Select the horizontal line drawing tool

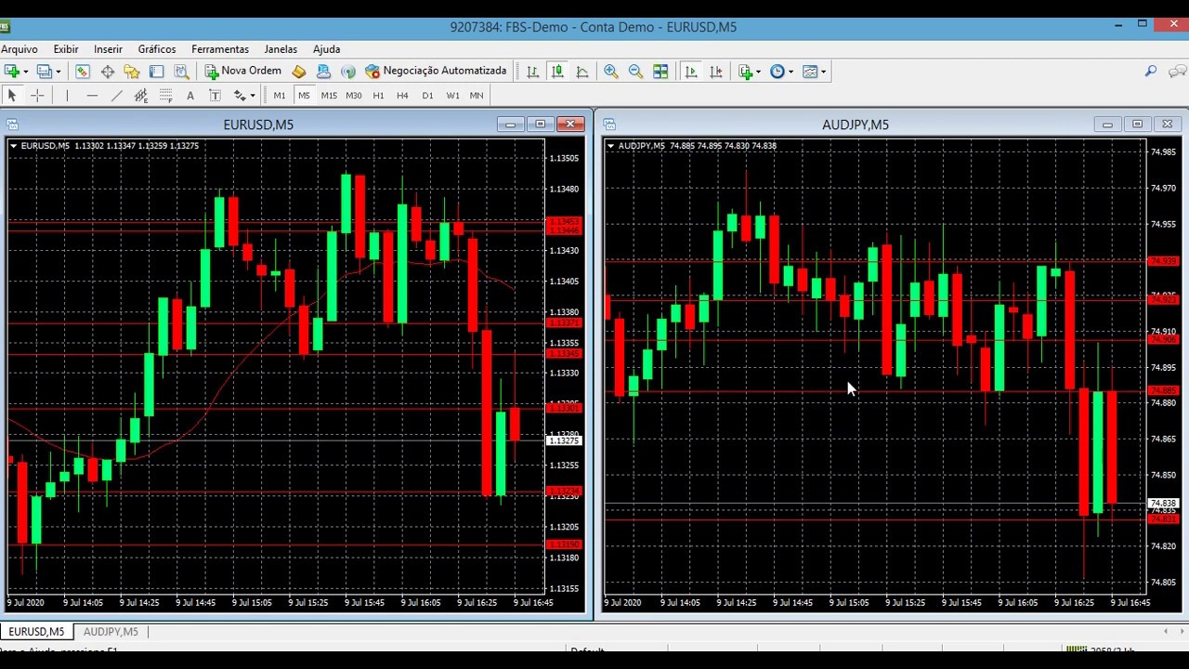pyautogui.click(x=92, y=96)
